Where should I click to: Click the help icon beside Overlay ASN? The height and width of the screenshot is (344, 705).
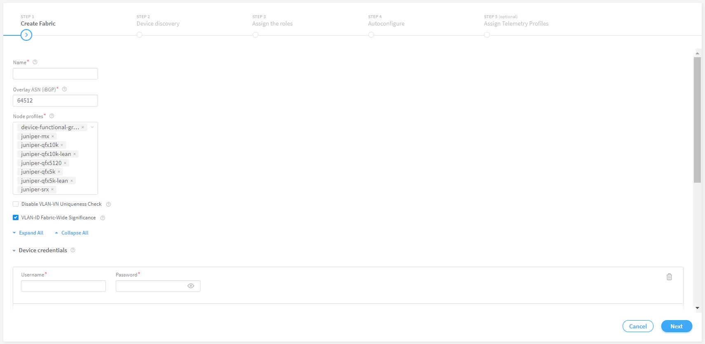tap(65, 89)
